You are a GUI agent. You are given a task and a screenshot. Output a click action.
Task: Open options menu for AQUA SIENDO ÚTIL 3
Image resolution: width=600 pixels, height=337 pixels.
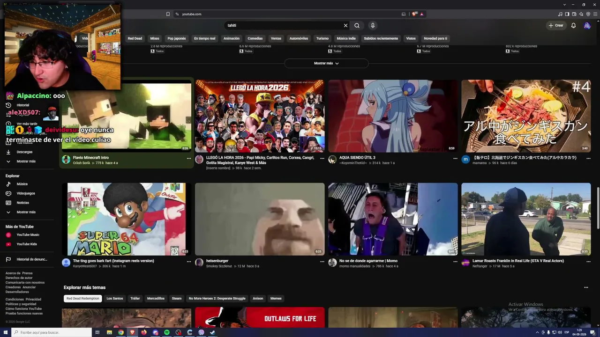point(455,158)
